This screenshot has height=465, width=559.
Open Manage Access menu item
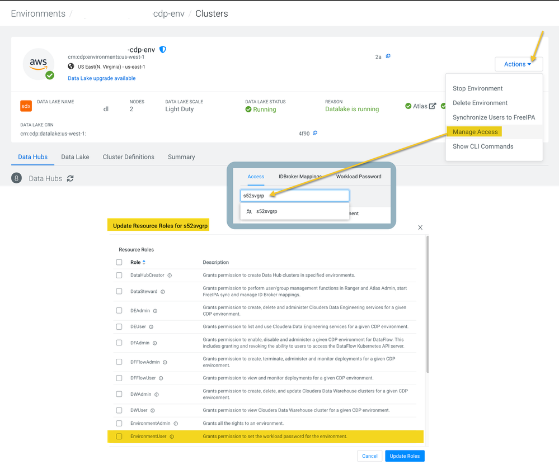pos(475,132)
